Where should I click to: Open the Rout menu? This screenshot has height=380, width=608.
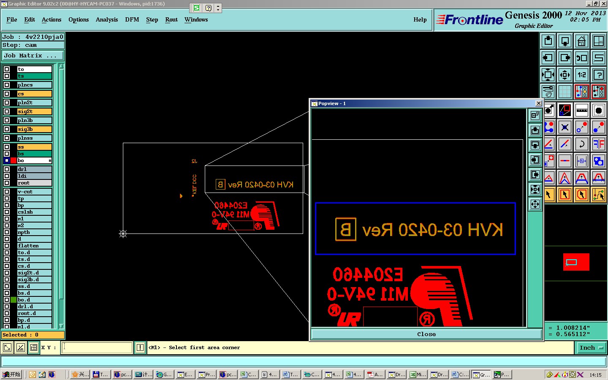click(171, 19)
